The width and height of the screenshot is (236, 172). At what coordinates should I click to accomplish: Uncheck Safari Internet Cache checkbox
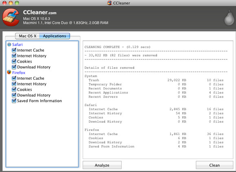pos(14,50)
